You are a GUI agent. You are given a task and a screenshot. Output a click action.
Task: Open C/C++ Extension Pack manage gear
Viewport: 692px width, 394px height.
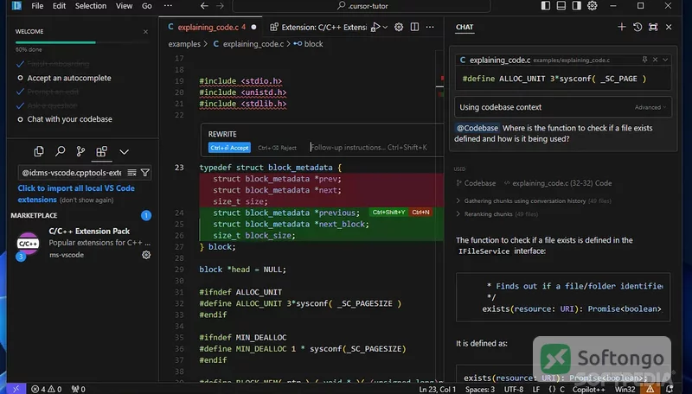(146, 255)
